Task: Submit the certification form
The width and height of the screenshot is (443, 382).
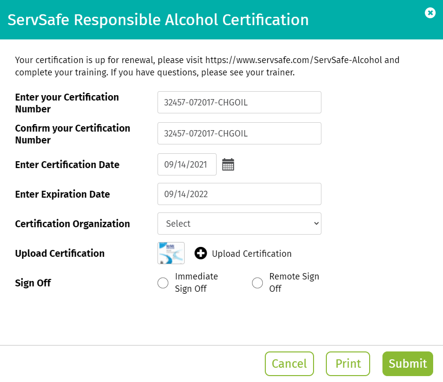Action: pyautogui.click(x=408, y=364)
